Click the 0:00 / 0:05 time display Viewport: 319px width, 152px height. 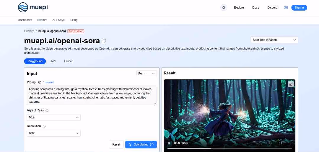coord(181,143)
